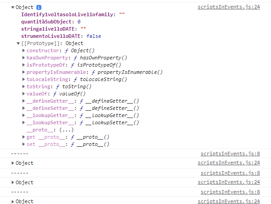Open scriptsInEvents.js:24 link of third Object row

229,182
